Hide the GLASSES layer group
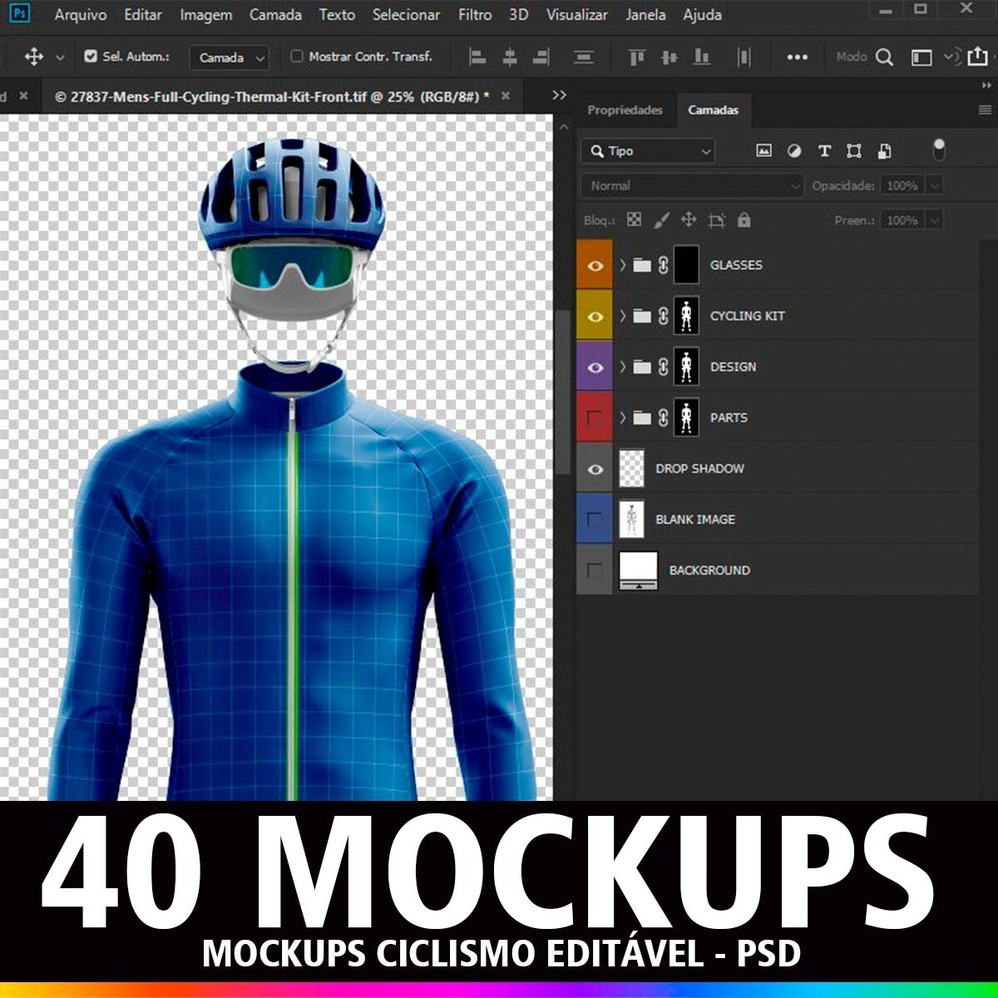The height and width of the screenshot is (998, 998). coord(595,265)
